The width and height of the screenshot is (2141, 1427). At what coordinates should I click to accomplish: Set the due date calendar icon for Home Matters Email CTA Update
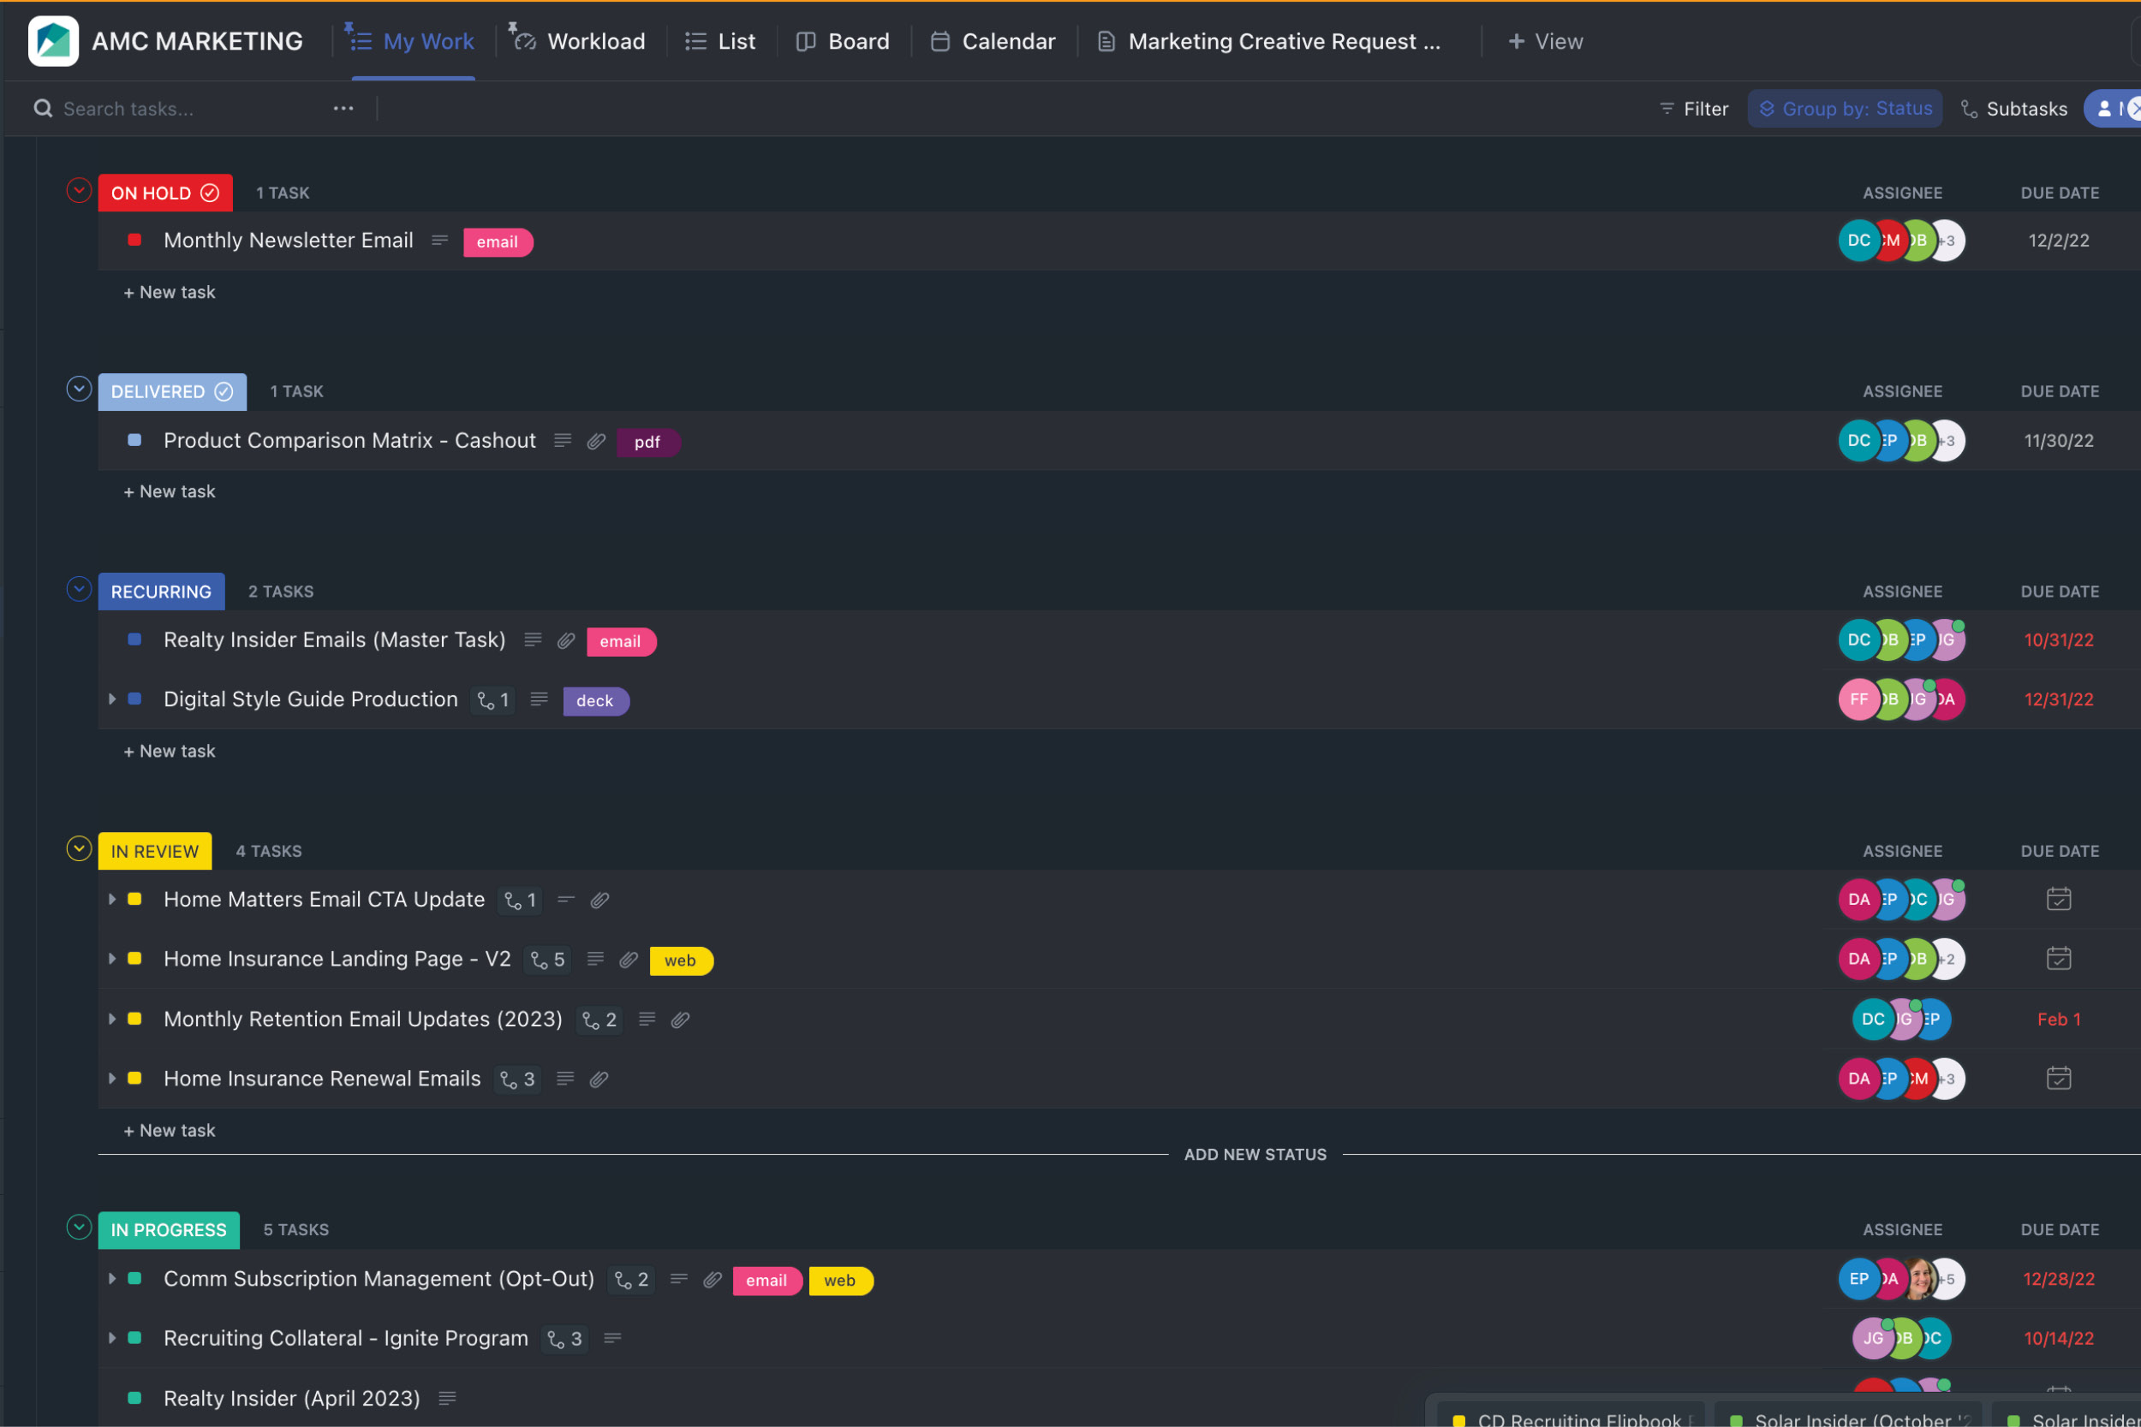[x=2058, y=899]
